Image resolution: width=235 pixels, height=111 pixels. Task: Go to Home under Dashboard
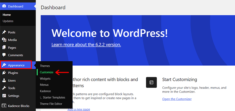click(7, 15)
